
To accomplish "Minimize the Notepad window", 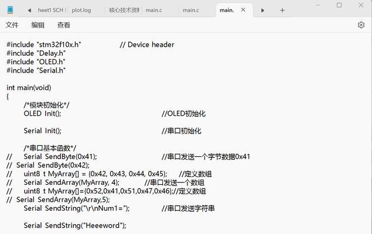I will (x=318, y=5).
